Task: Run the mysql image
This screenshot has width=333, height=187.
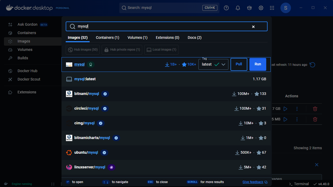Action: tap(258, 65)
